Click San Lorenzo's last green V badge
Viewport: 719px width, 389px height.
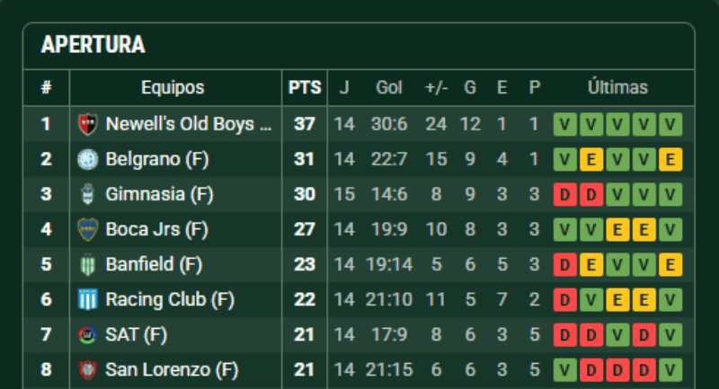coord(670,369)
